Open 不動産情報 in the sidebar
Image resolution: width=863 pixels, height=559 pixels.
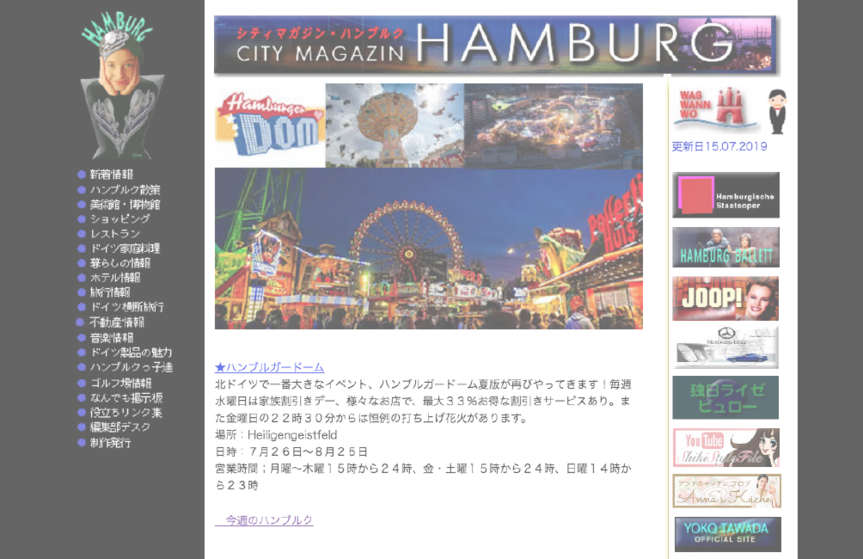point(116,322)
